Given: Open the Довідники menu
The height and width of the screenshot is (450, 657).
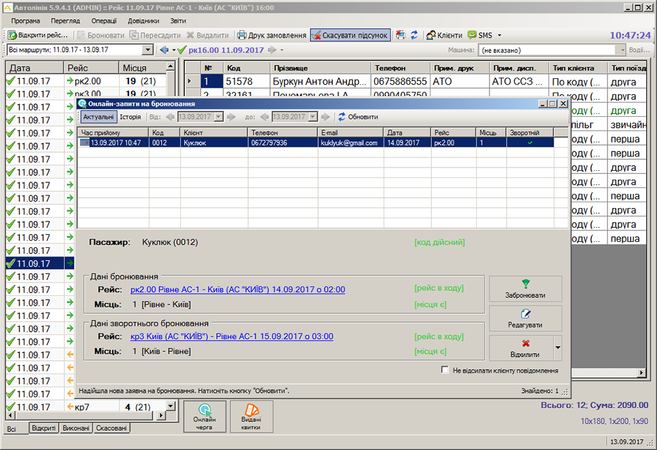Looking at the screenshot, I should point(143,21).
